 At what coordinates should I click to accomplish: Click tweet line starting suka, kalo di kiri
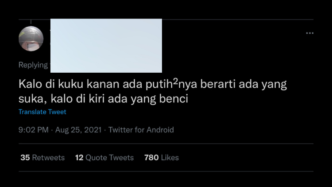pyautogui.click(x=103, y=99)
